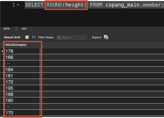This screenshot has width=164, height=118.
Task: Click the search magnifier icon
Action: (59, 37)
